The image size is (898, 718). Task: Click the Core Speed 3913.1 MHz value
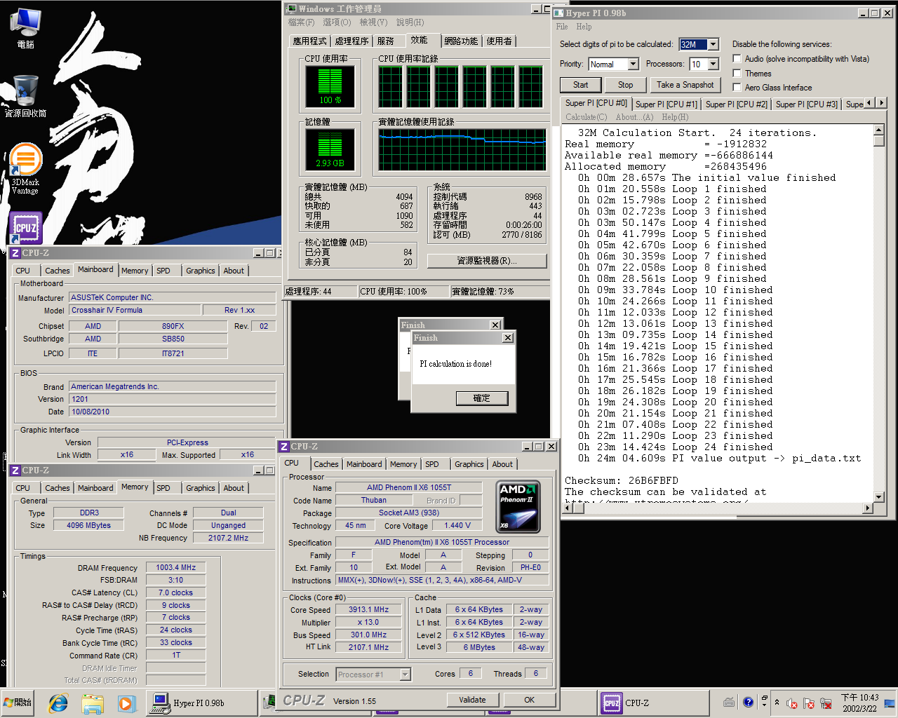click(x=368, y=610)
